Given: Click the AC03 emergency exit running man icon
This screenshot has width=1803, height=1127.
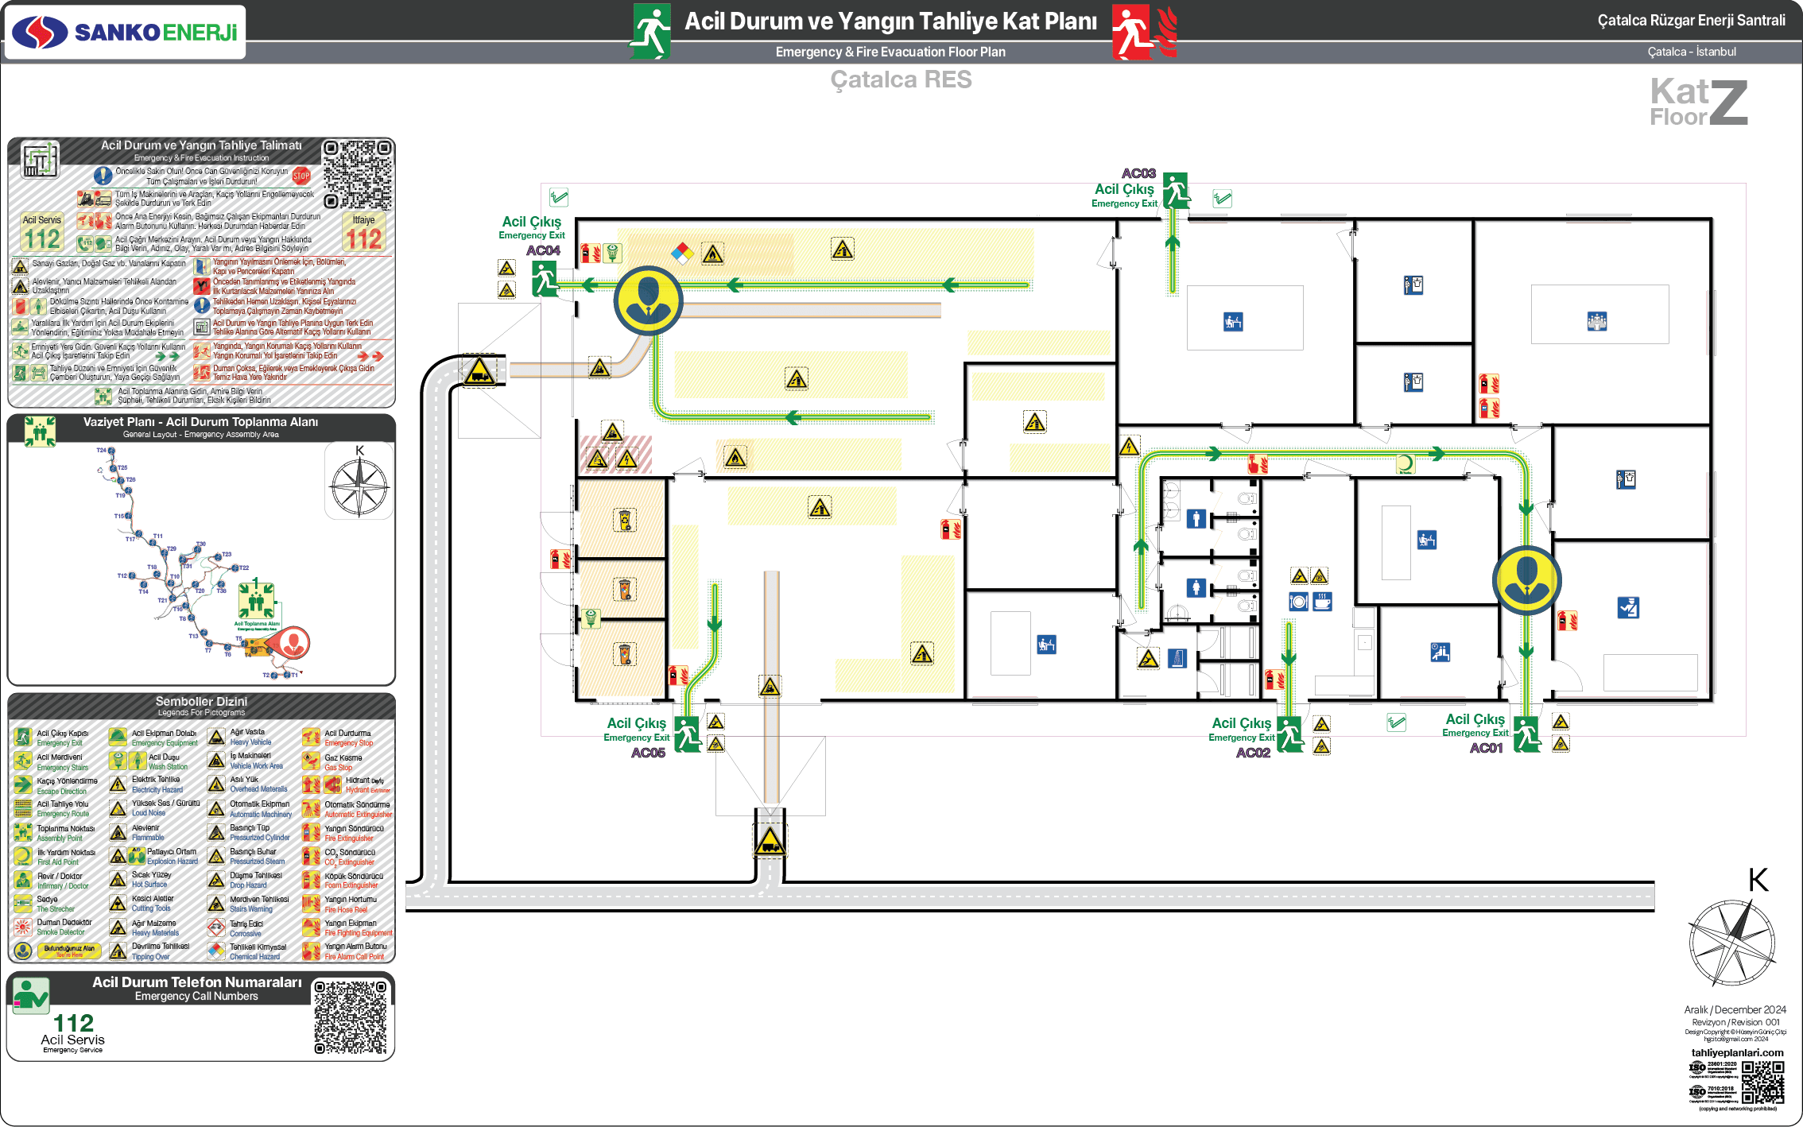Looking at the screenshot, I should point(1175,192).
